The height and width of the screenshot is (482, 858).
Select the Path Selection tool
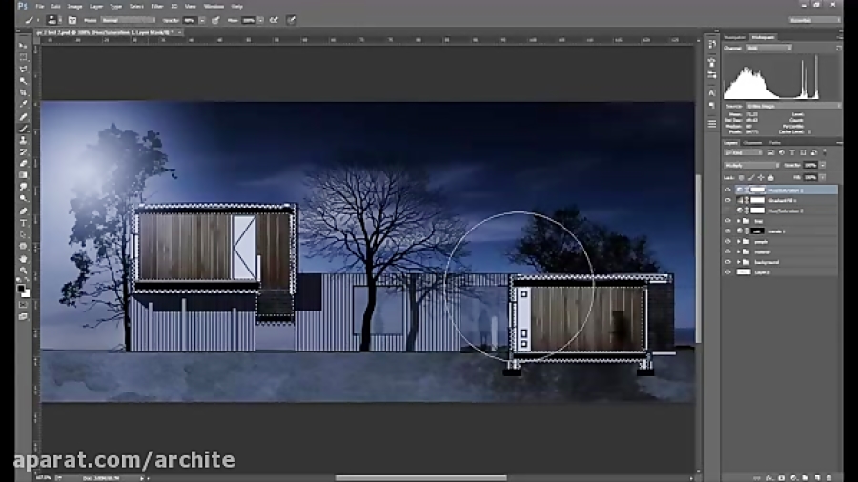(23, 235)
